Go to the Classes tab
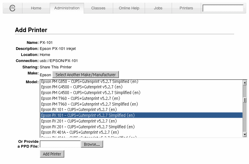The image size is (249, 164). point(98,8)
